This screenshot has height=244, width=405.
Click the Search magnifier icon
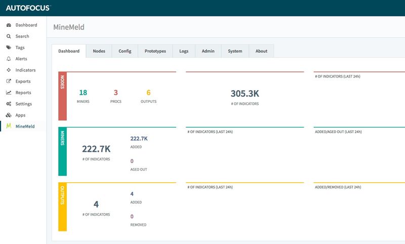pyautogui.click(x=9, y=36)
